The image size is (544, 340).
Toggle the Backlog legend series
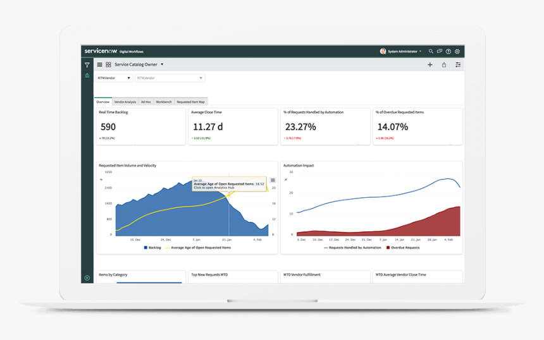coord(152,248)
